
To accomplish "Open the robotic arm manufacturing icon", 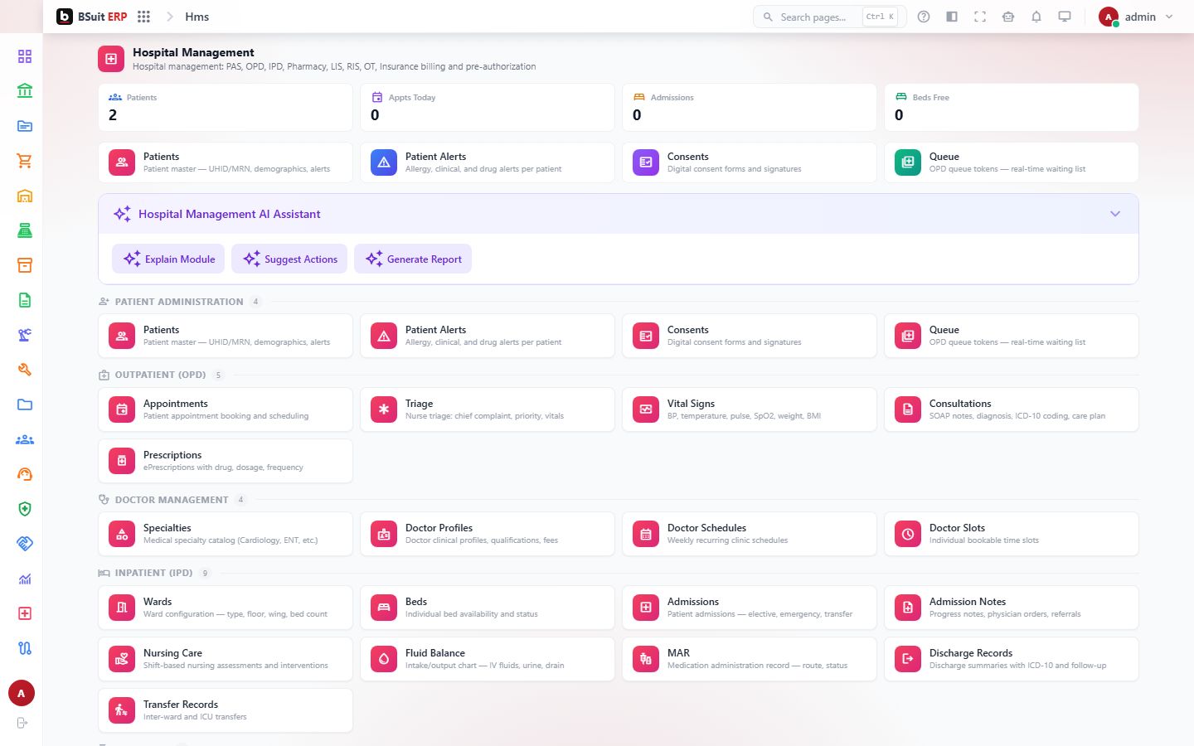I will click(25, 335).
